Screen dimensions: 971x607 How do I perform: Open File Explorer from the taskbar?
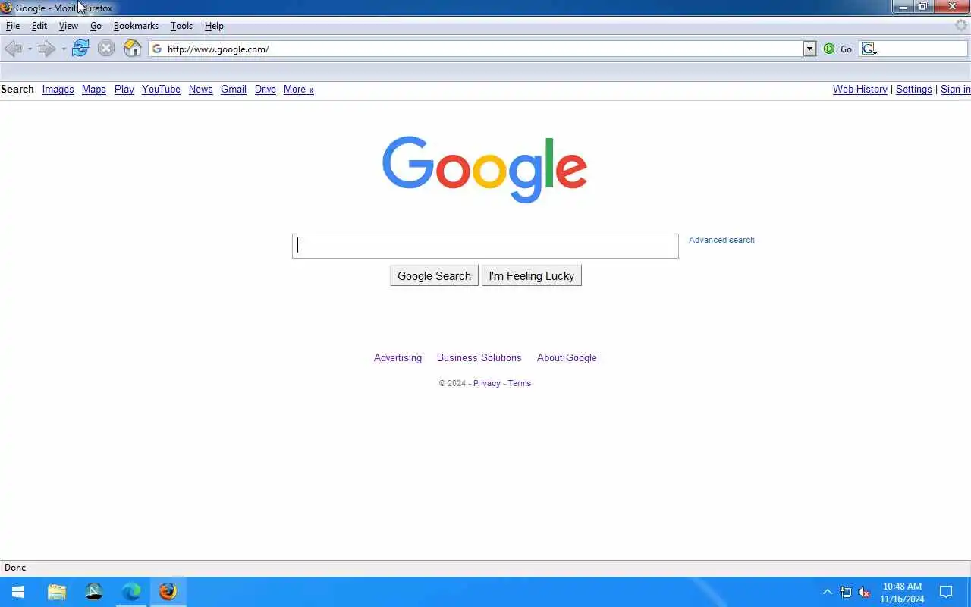(x=57, y=592)
